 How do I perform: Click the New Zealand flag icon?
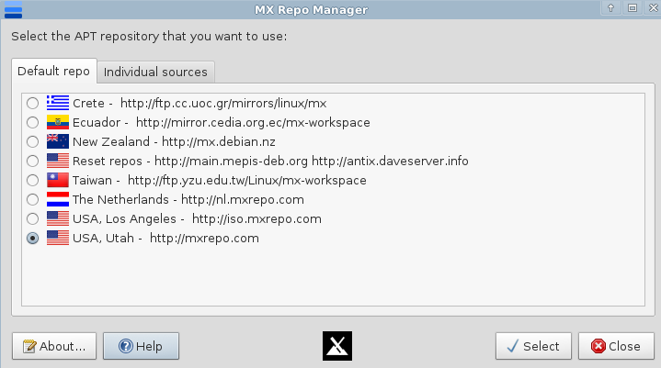click(x=58, y=141)
